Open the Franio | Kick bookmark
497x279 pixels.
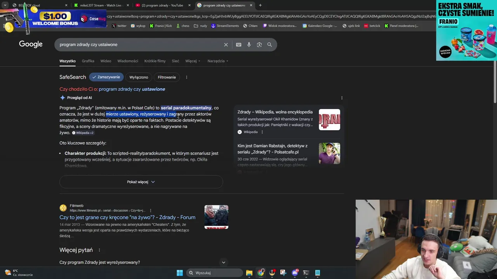coord(161,26)
